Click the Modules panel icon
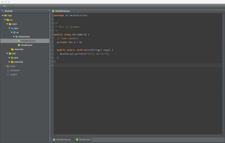 point(2,11)
